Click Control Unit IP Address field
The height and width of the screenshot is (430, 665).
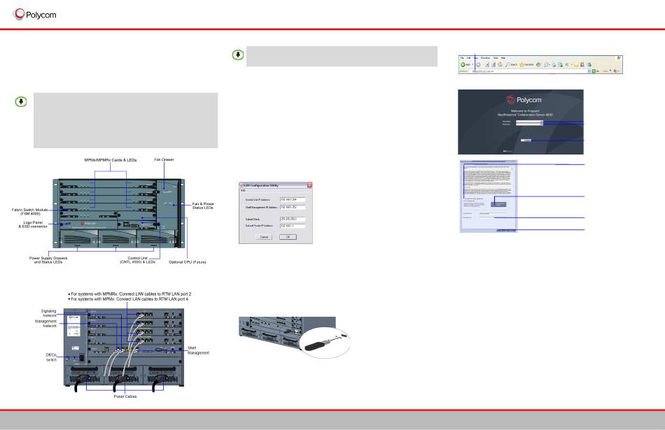[x=293, y=199]
